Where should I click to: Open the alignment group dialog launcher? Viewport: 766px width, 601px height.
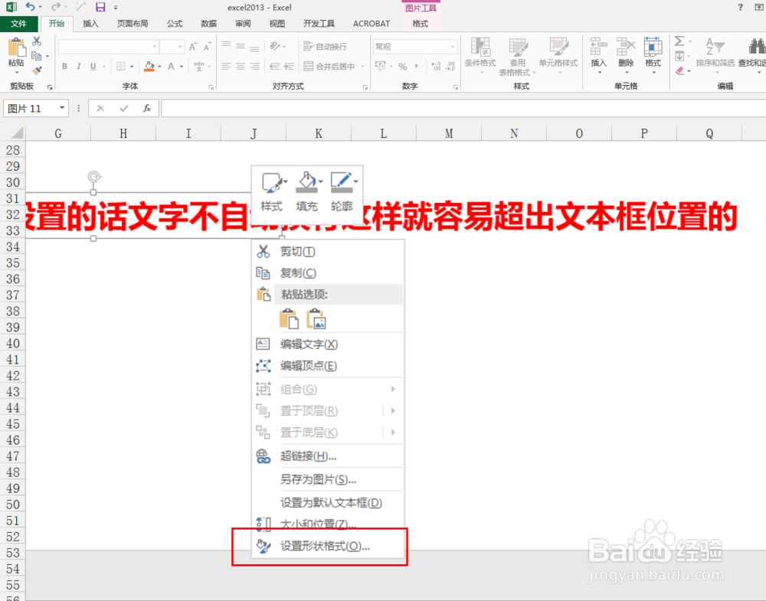tap(365, 87)
